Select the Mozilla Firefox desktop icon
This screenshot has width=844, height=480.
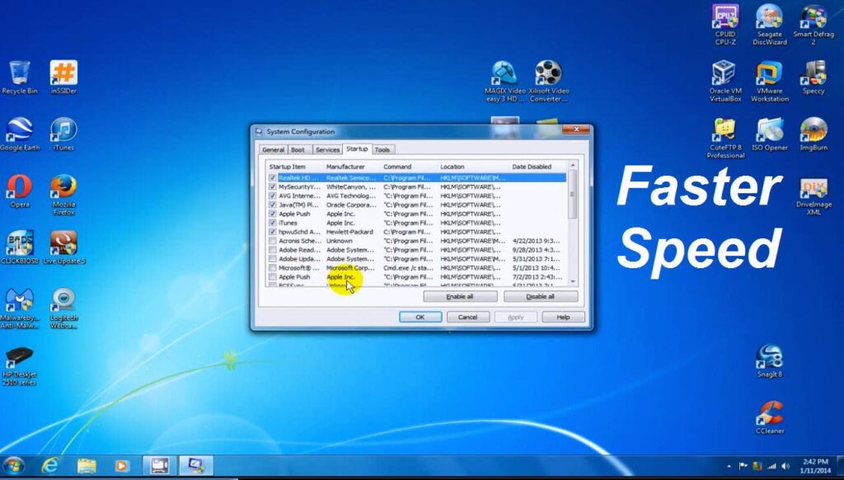(x=63, y=195)
